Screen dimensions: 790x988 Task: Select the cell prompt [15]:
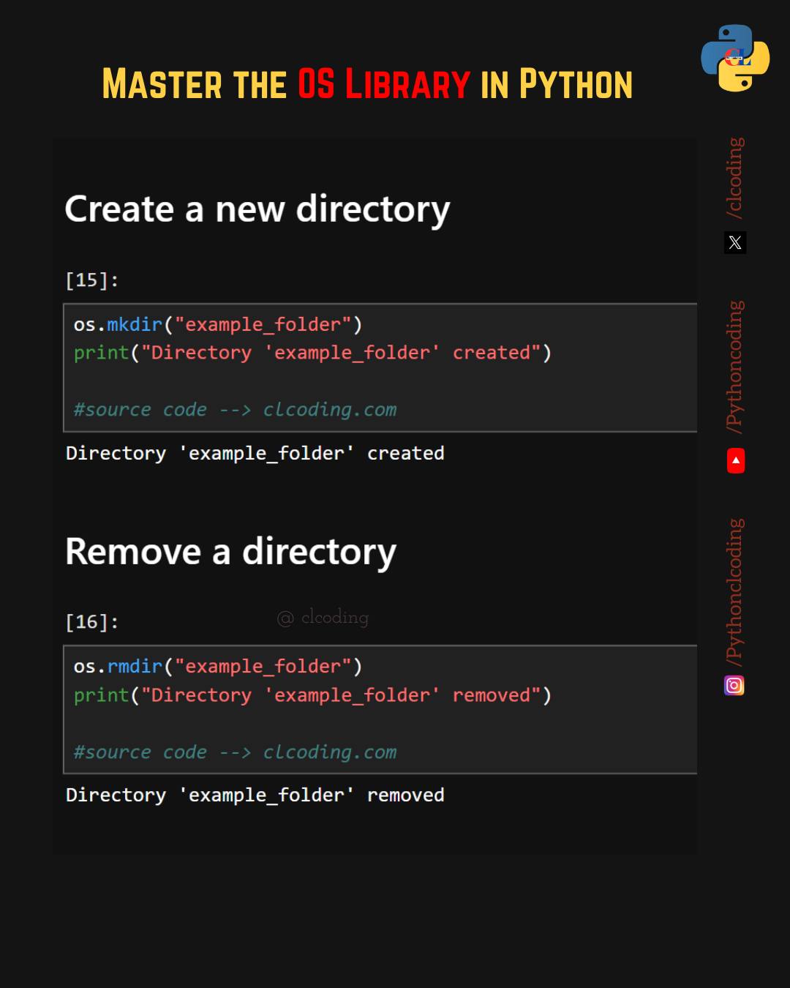[92, 280]
